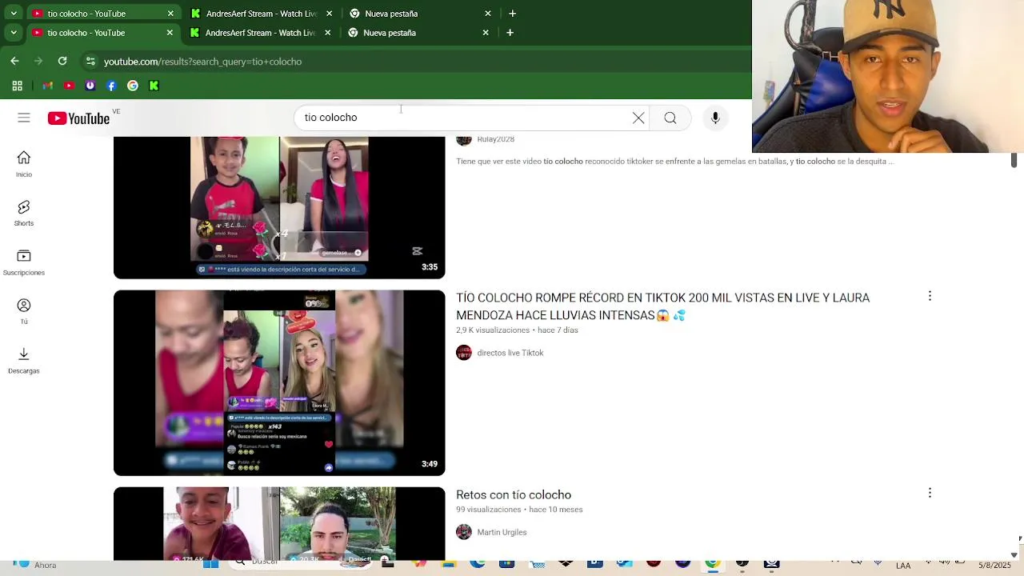Play the video thumbnail lasting 3:49
The height and width of the screenshot is (576, 1024).
pos(279,382)
